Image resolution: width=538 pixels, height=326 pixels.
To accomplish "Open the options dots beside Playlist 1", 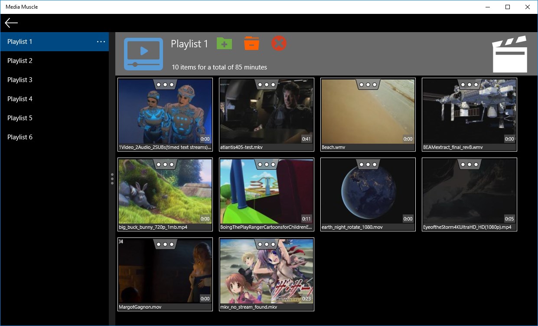I will pyautogui.click(x=101, y=42).
